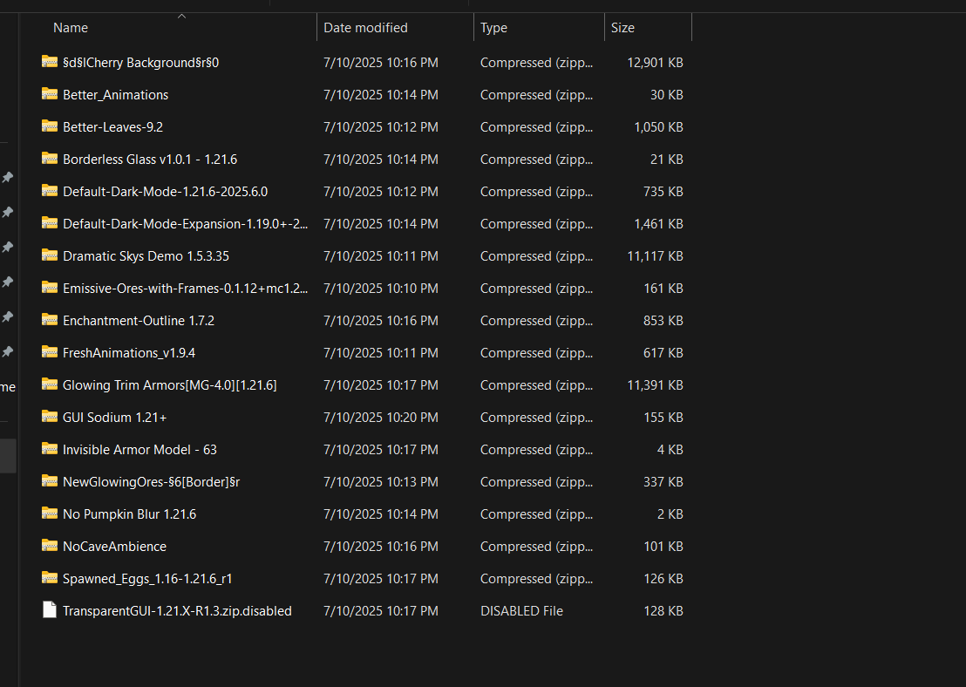Select file 'Dramatic Skys Demo 1.5.3.35'
This screenshot has height=687, width=966.
click(x=146, y=256)
